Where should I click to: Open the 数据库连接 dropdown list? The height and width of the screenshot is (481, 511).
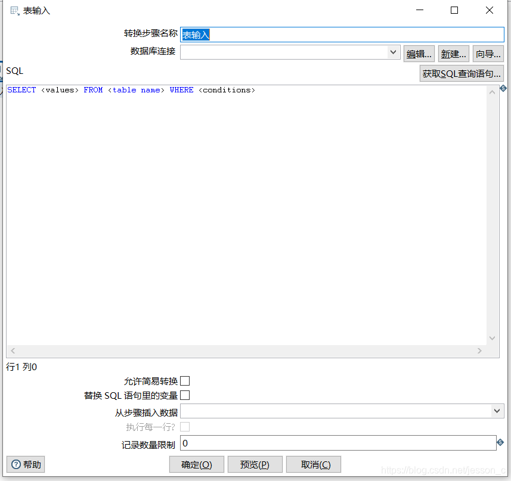pos(394,52)
